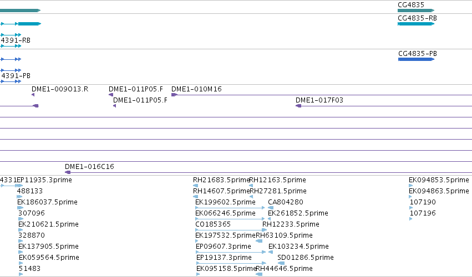Select the DME1-010M16 start arrow
The width and height of the screenshot is (472, 277).
(174, 95)
